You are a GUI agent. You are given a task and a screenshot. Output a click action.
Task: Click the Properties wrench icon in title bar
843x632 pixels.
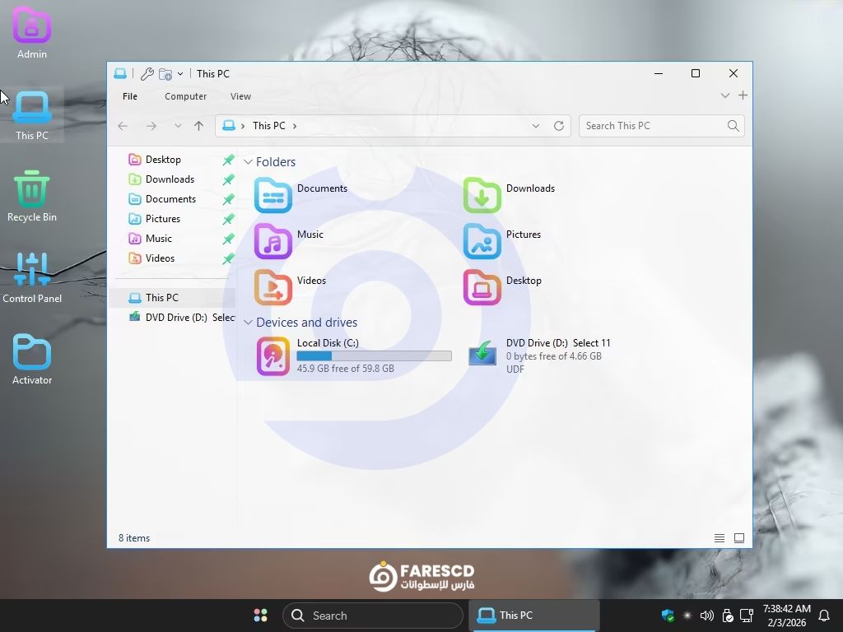click(147, 74)
